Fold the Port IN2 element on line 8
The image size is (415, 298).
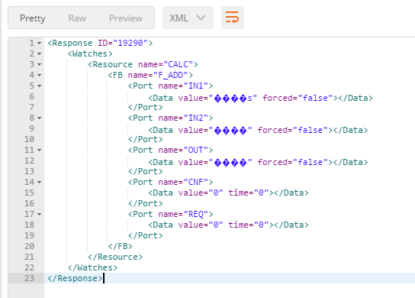[x=39, y=118]
